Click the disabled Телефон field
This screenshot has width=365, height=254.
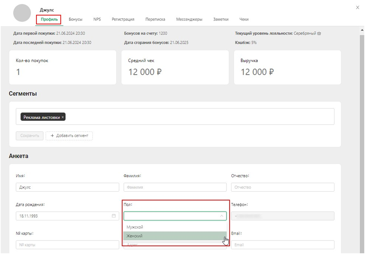coord(283,216)
